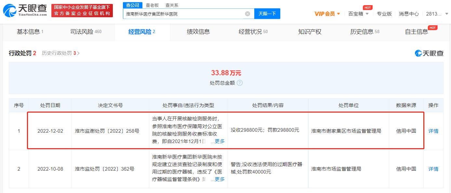Click the 天眼一下 search button
Image resolution: width=451 pixels, height=193 pixels.
[267, 14]
